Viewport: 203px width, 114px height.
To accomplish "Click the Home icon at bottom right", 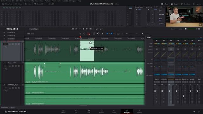I will (x=194, y=111).
